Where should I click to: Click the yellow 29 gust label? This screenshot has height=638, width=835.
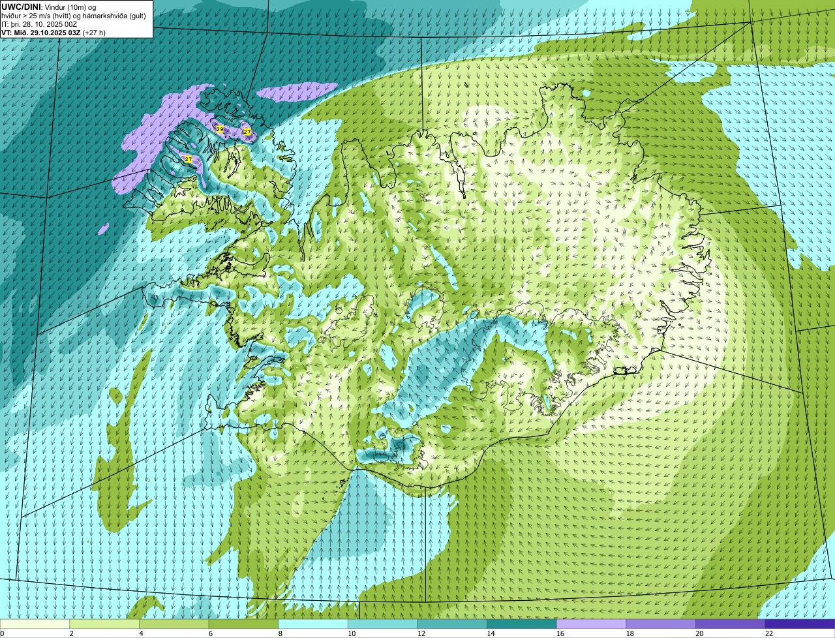click(220, 129)
